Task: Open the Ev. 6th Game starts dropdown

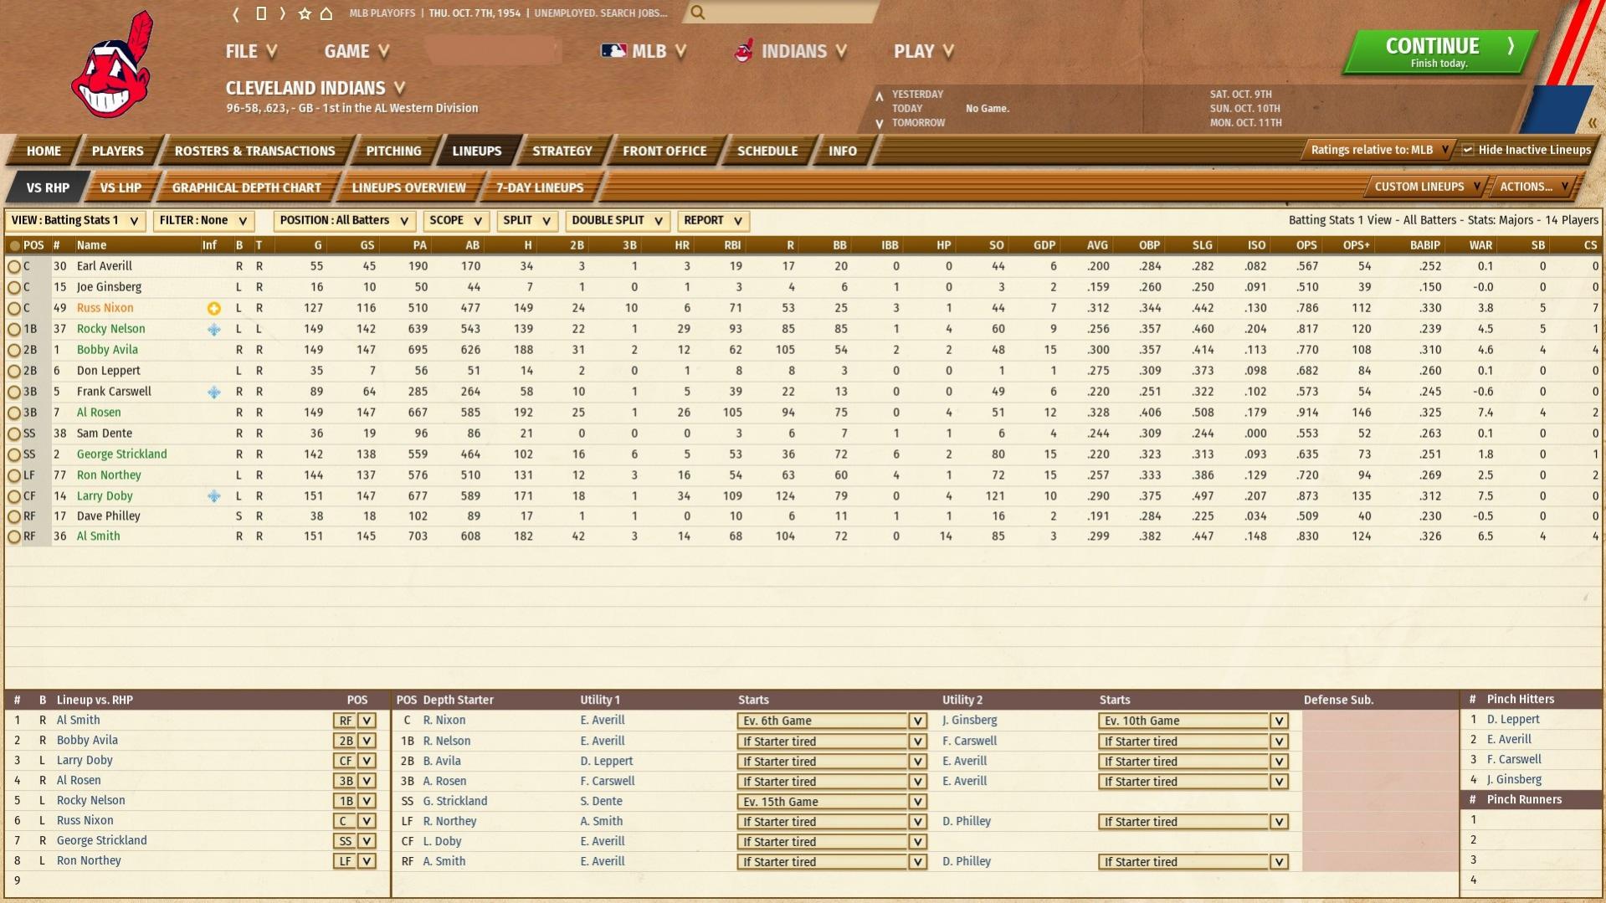Action: pyautogui.click(x=832, y=721)
